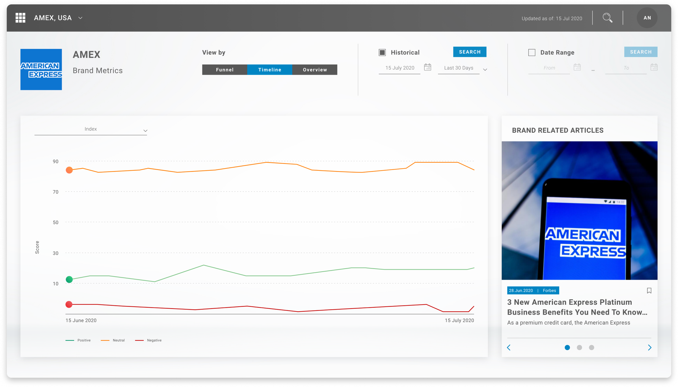Viewport: 678px width, 387px height.
Task: Open the app grid menu icon
Action: [x=20, y=18]
